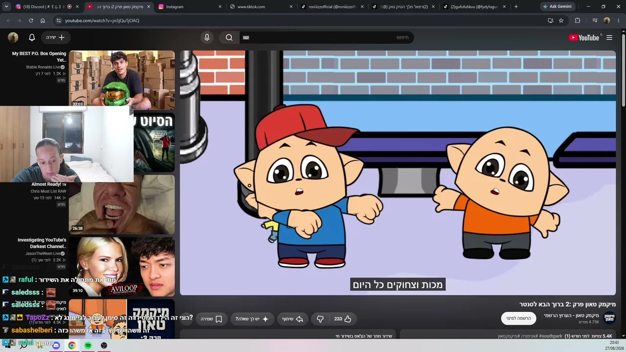Open the Almost Ready! video thumbnail
The image size is (626, 352).
[x=122, y=204]
